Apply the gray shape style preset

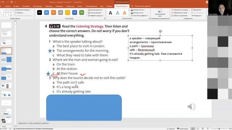(61, 13)
